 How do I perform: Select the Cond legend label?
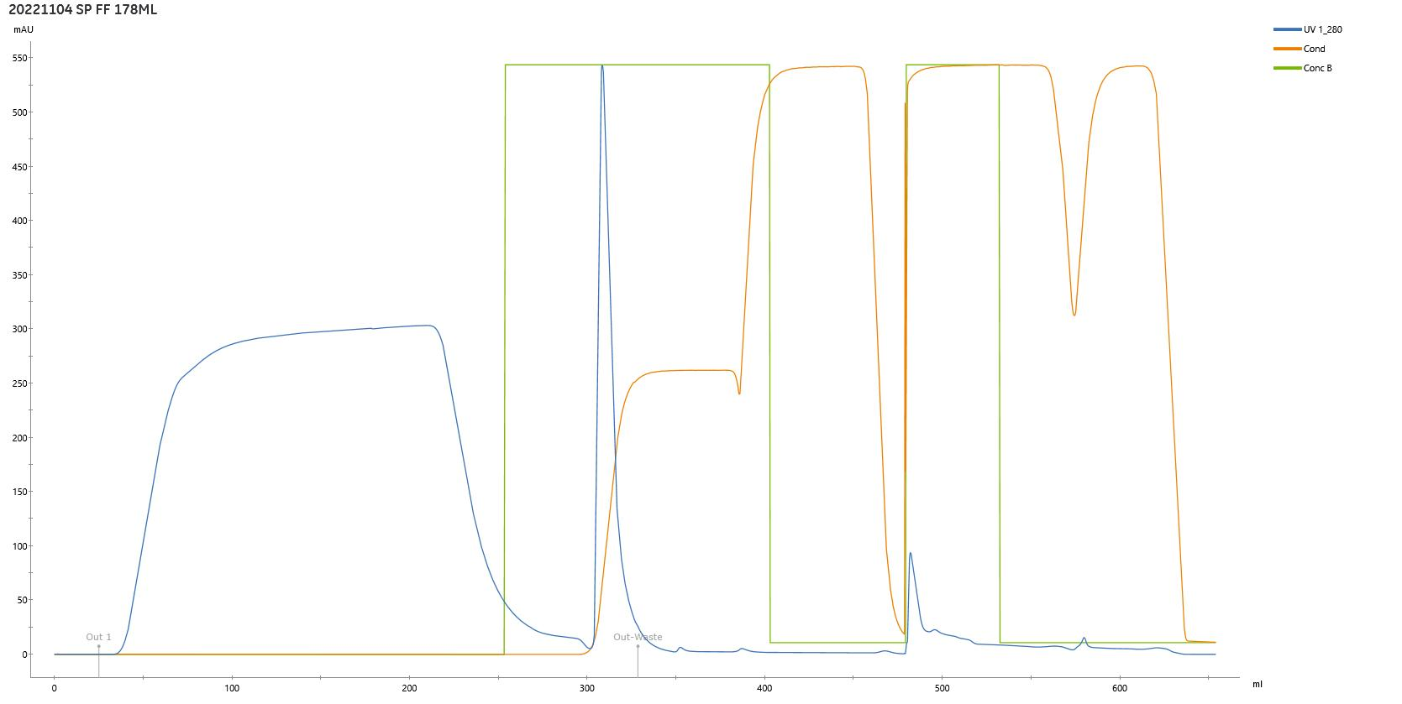click(x=1314, y=49)
